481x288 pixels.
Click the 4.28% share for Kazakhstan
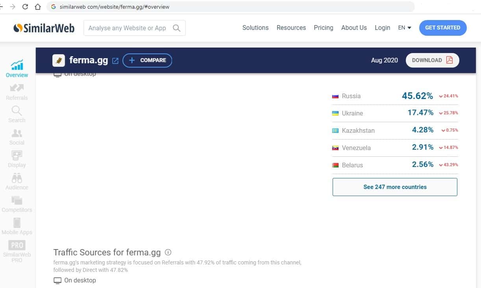point(423,130)
